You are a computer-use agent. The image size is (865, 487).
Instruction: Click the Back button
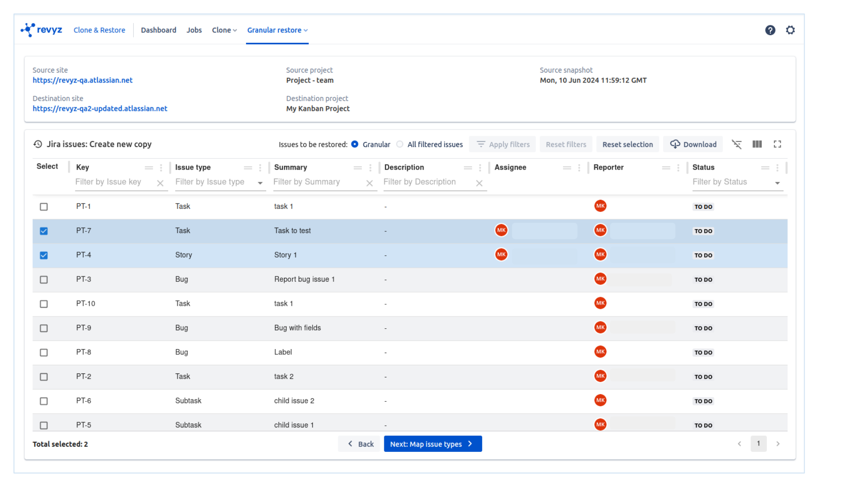click(360, 444)
